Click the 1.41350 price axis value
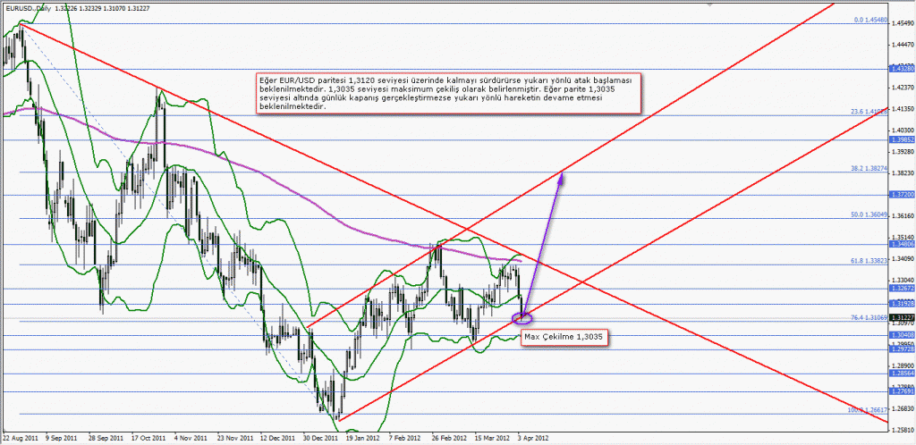The width and height of the screenshot is (916, 445). pos(903,110)
